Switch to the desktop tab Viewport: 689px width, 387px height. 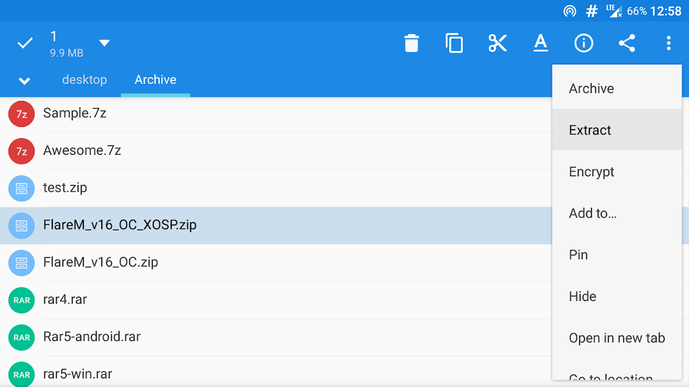click(85, 80)
